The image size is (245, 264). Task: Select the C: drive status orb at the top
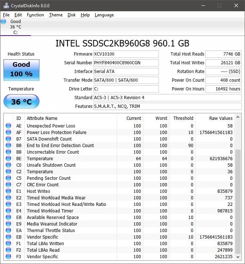coord(3,21)
